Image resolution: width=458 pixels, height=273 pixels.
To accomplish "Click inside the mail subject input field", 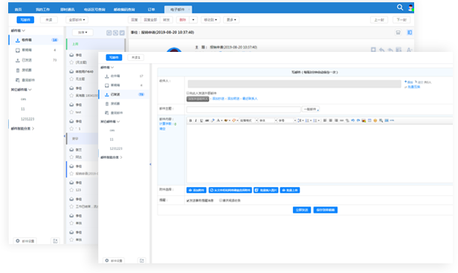I will [244, 109].
